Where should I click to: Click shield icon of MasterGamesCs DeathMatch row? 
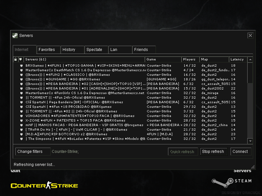21,70
